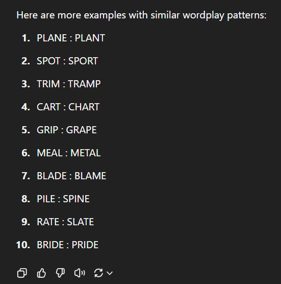Click the read aloud speaker icon

click(80, 273)
